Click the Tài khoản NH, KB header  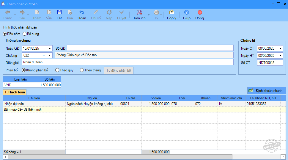(263, 98)
